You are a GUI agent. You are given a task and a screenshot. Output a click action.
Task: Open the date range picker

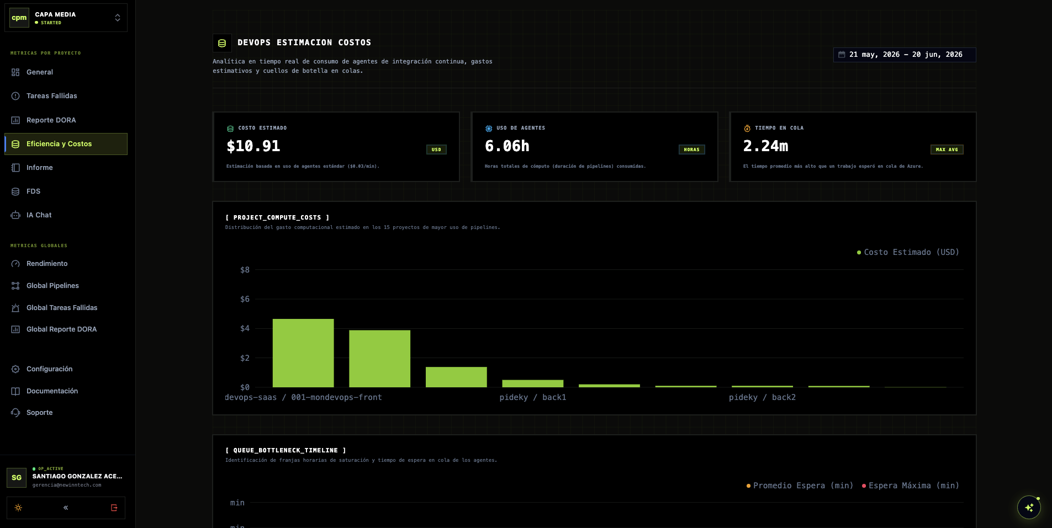905,55
